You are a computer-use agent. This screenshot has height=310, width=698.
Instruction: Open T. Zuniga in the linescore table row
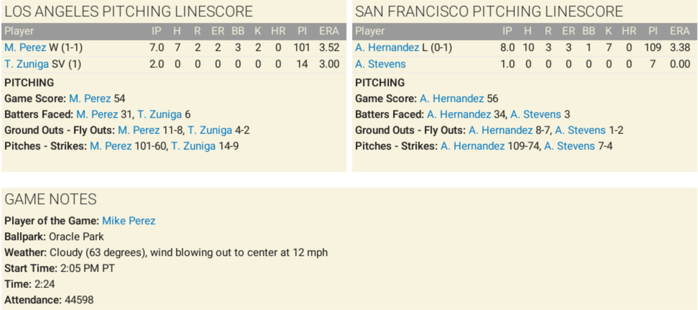(x=27, y=64)
